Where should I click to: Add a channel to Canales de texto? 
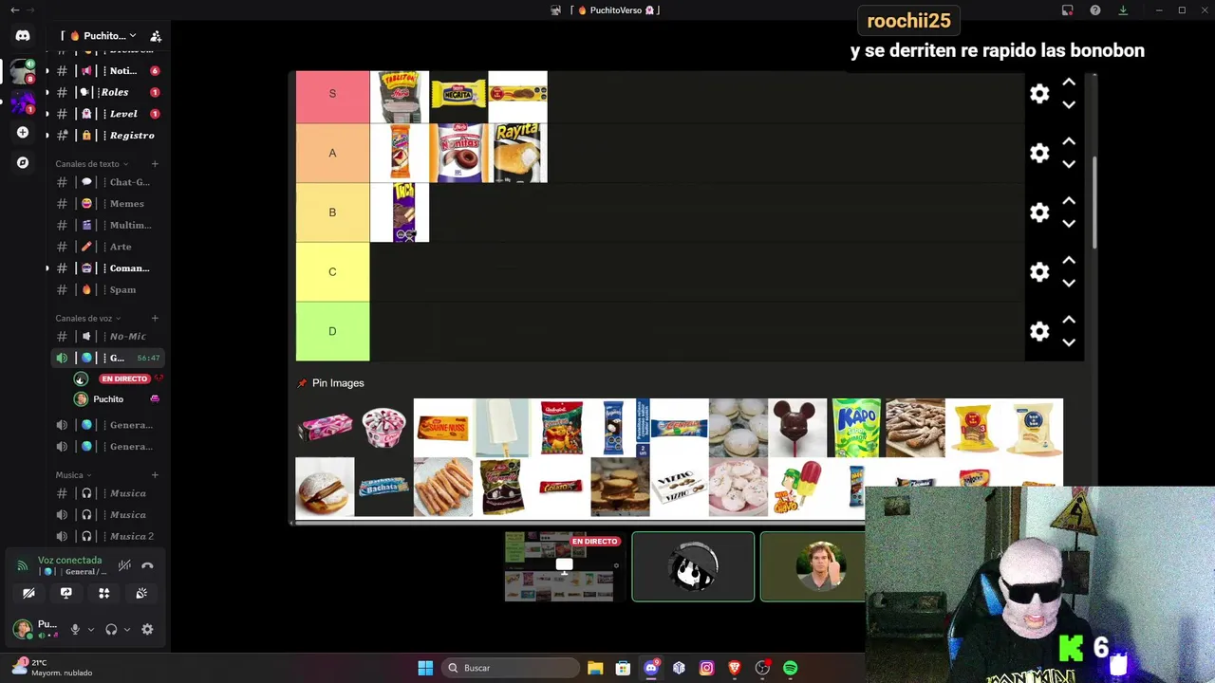155,164
